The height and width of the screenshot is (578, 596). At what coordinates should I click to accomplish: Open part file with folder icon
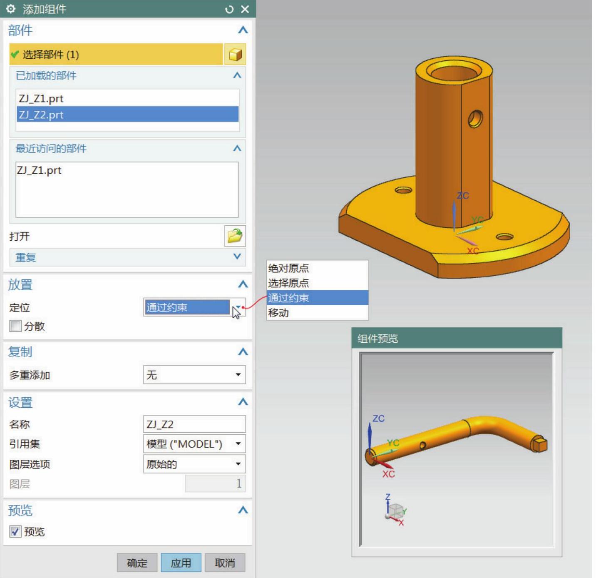pos(235,236)
